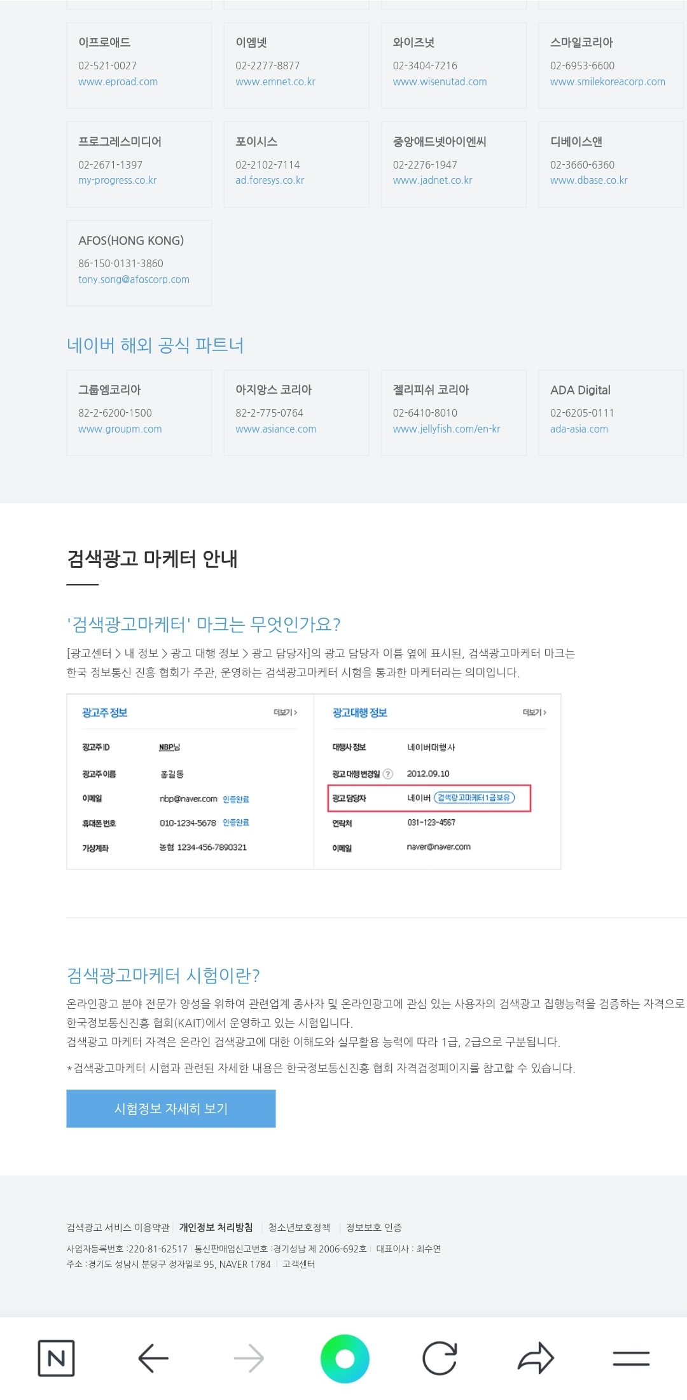Tap the forward arrow icon
This screenshot has width=687, height=1400.
click(x=249, y=1358)
